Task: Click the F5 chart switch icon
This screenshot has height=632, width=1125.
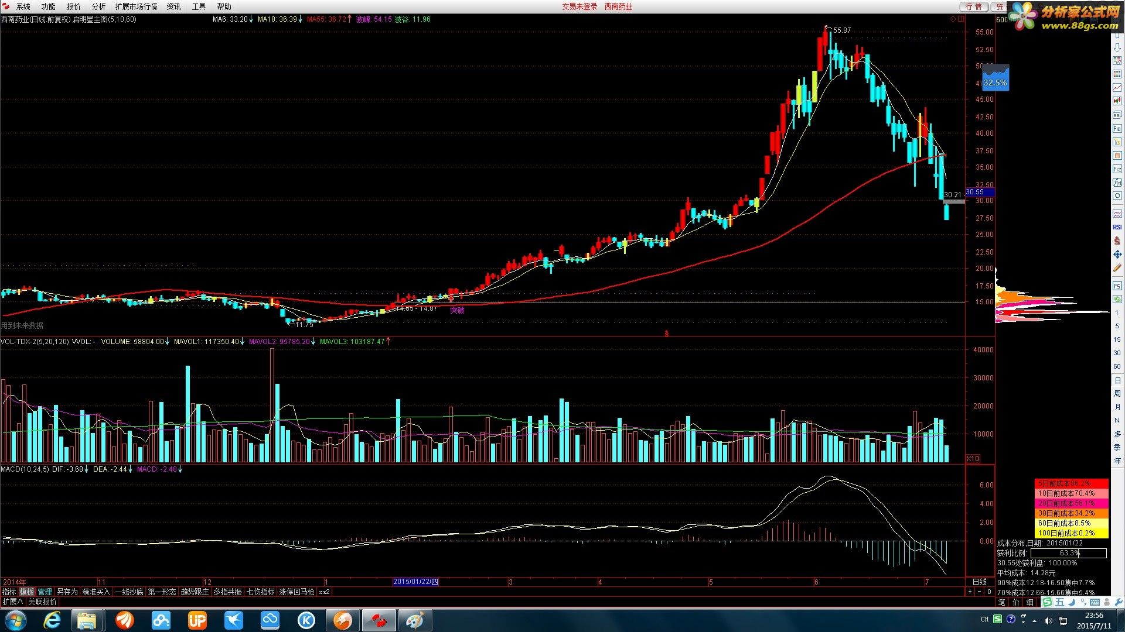Action: (x=1117, y=286)
